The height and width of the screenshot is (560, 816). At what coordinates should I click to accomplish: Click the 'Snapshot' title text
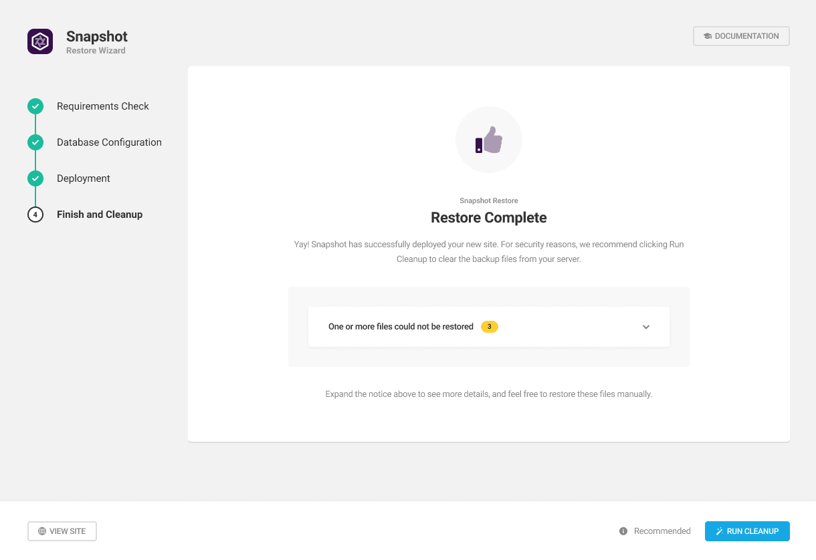point(97,37)
